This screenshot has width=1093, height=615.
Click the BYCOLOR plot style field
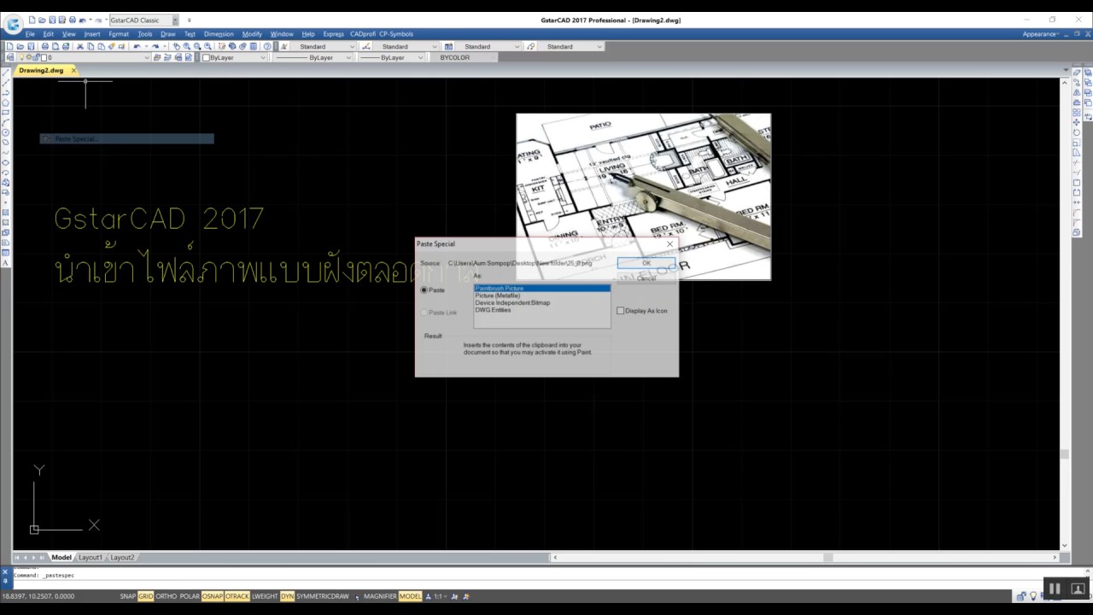coord(465,57)
